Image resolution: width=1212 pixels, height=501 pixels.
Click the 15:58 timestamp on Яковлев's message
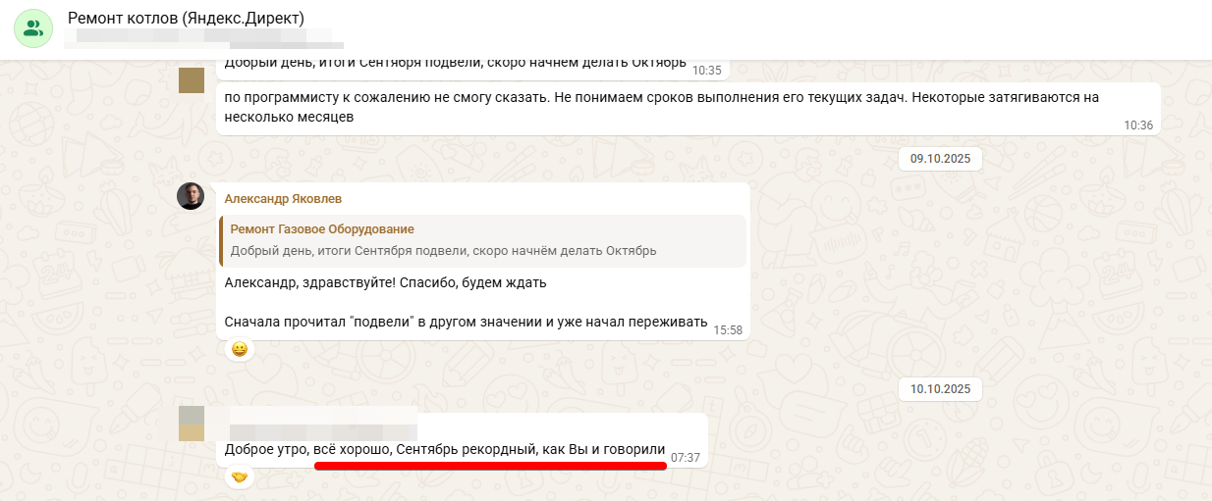728,329
